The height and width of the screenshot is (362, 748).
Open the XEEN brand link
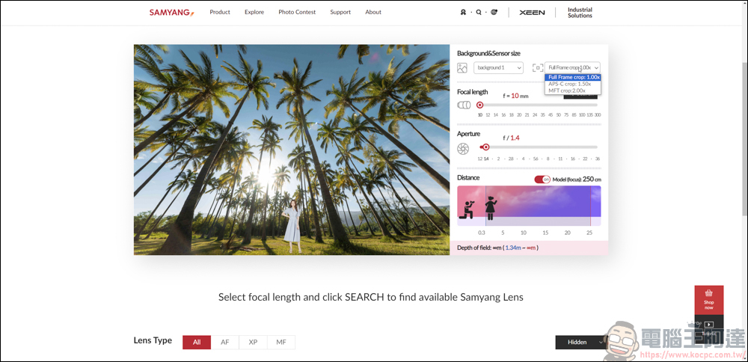click(x=532, y=13)
